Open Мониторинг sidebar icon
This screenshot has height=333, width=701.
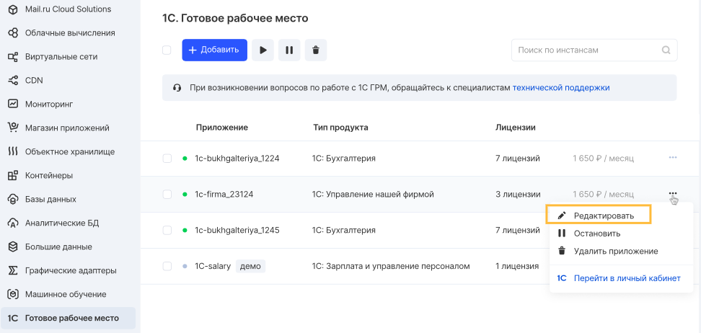tap(13, 104)
